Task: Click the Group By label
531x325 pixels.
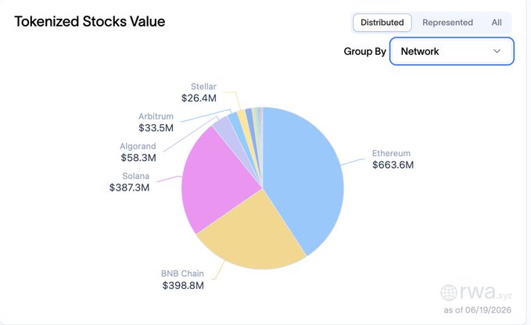Action: click(364, 52)
